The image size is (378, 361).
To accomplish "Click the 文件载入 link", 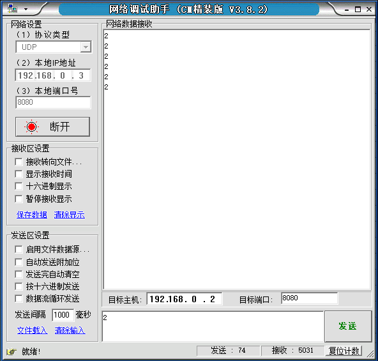I will tap(33, 330).
